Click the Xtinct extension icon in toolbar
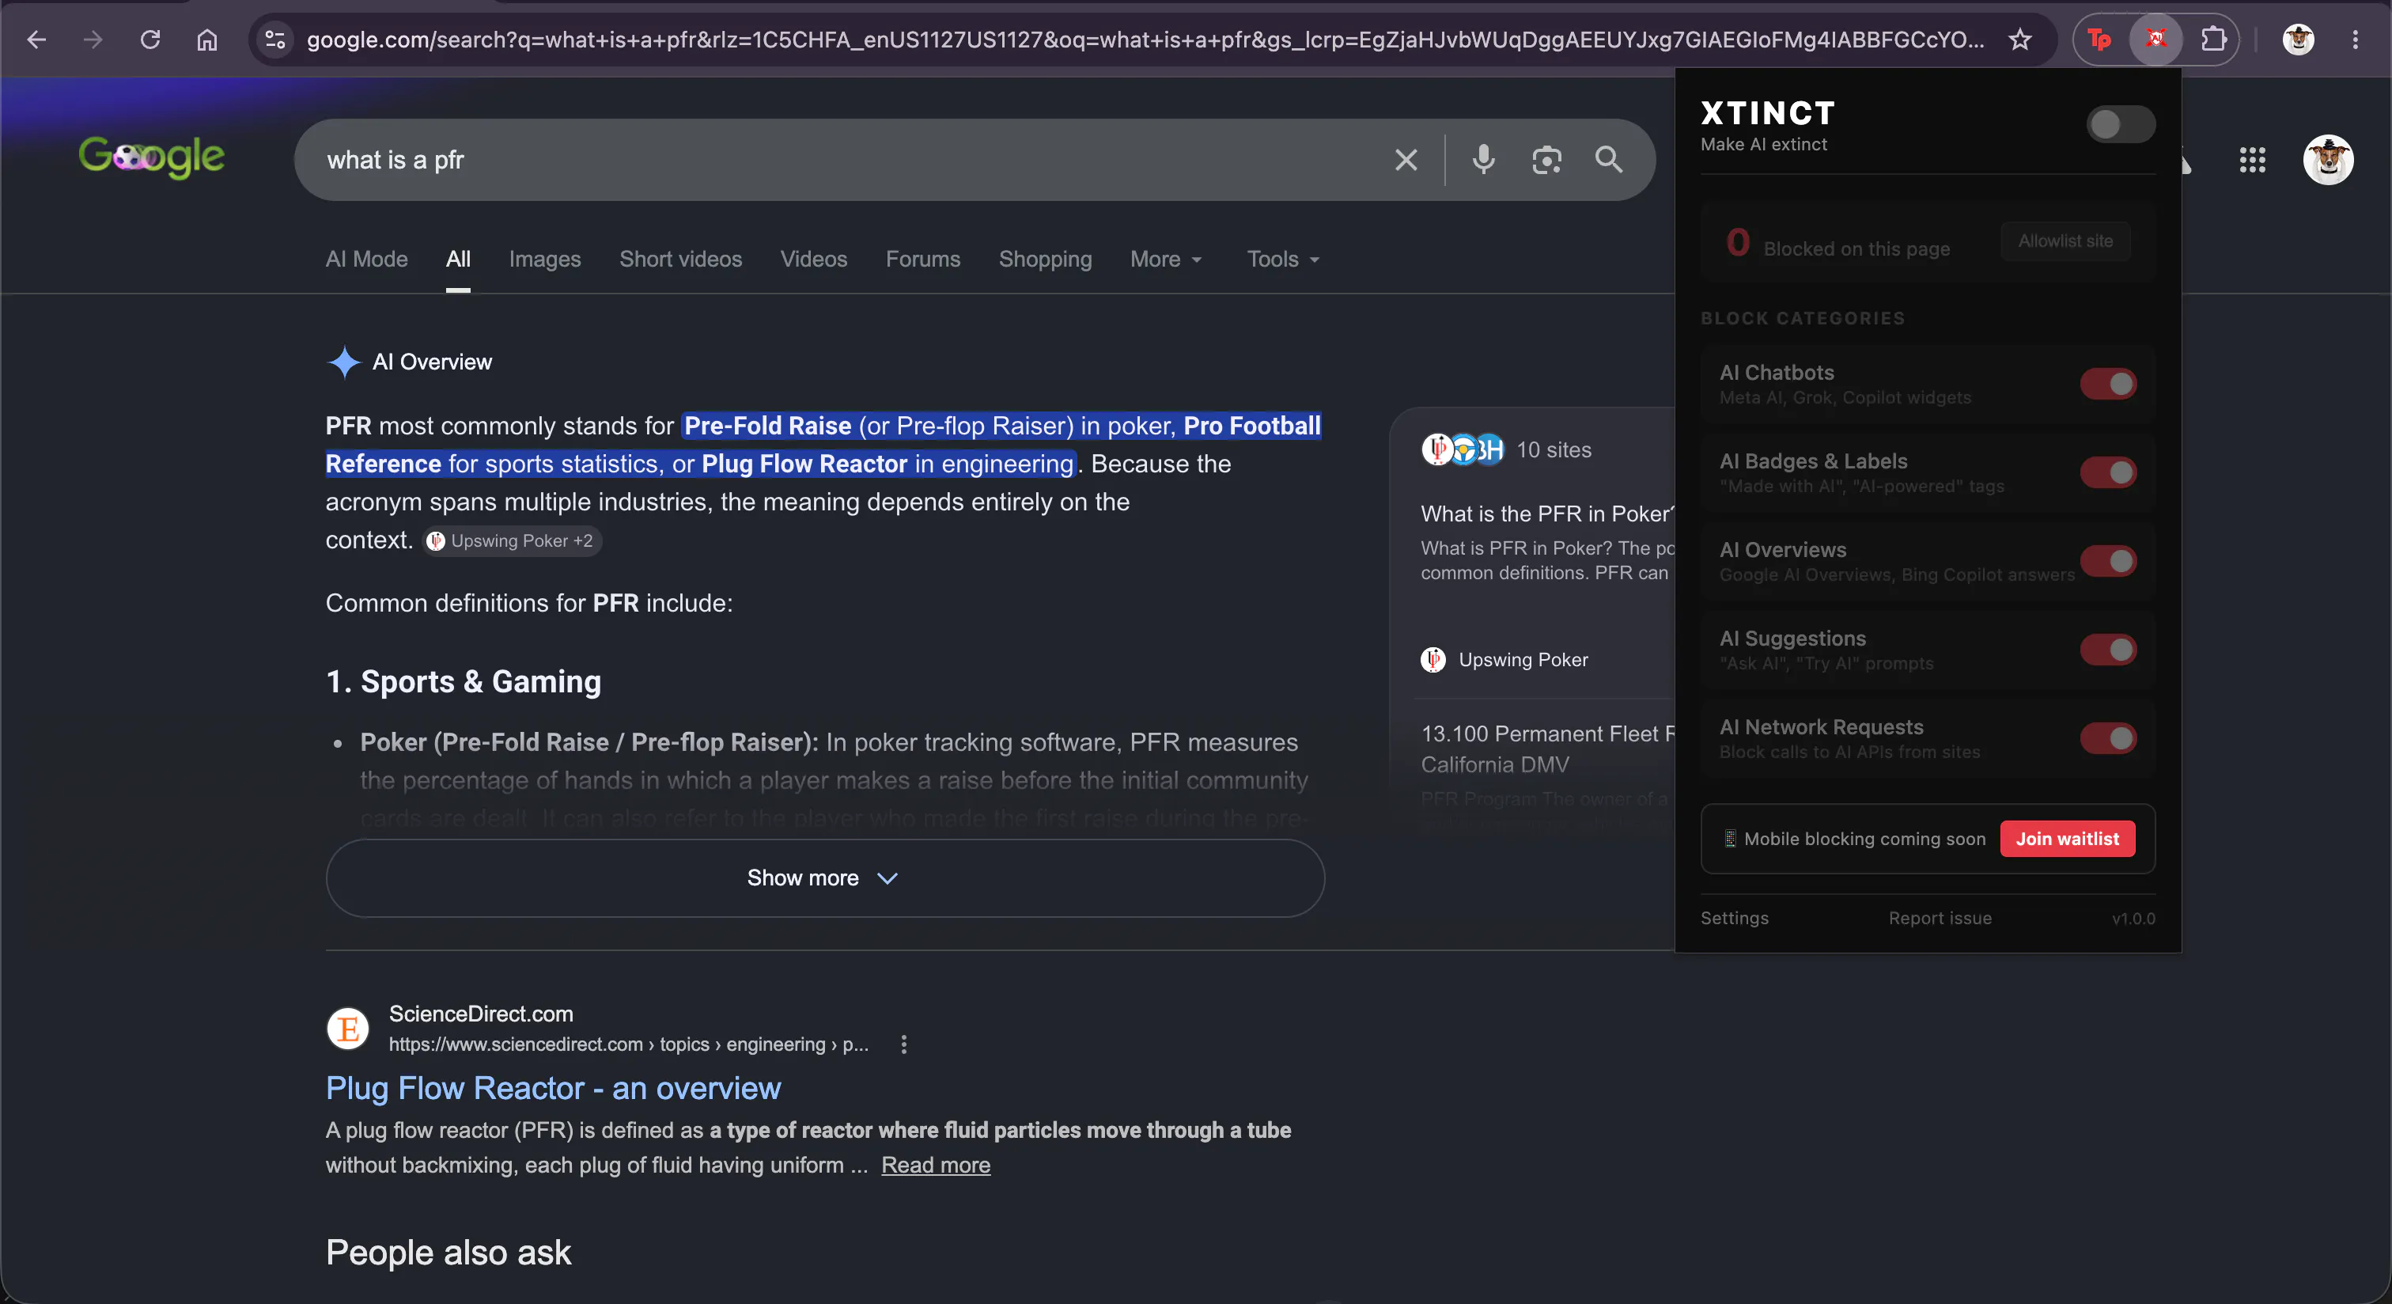 tap(2155, 39)
